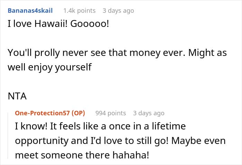
Task: Open the reply's 3 days ago timestamp
Action: [x=149, y=113]
